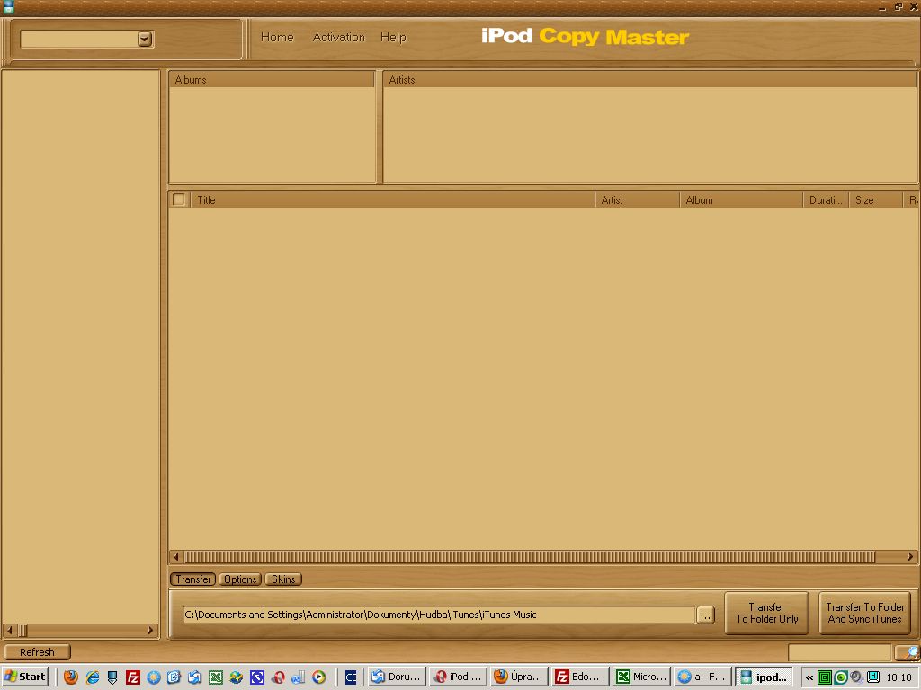Click Transfer To Folder Only button
Image resolution: width=921 pixels, height=690 pixels.
point(766,613)
